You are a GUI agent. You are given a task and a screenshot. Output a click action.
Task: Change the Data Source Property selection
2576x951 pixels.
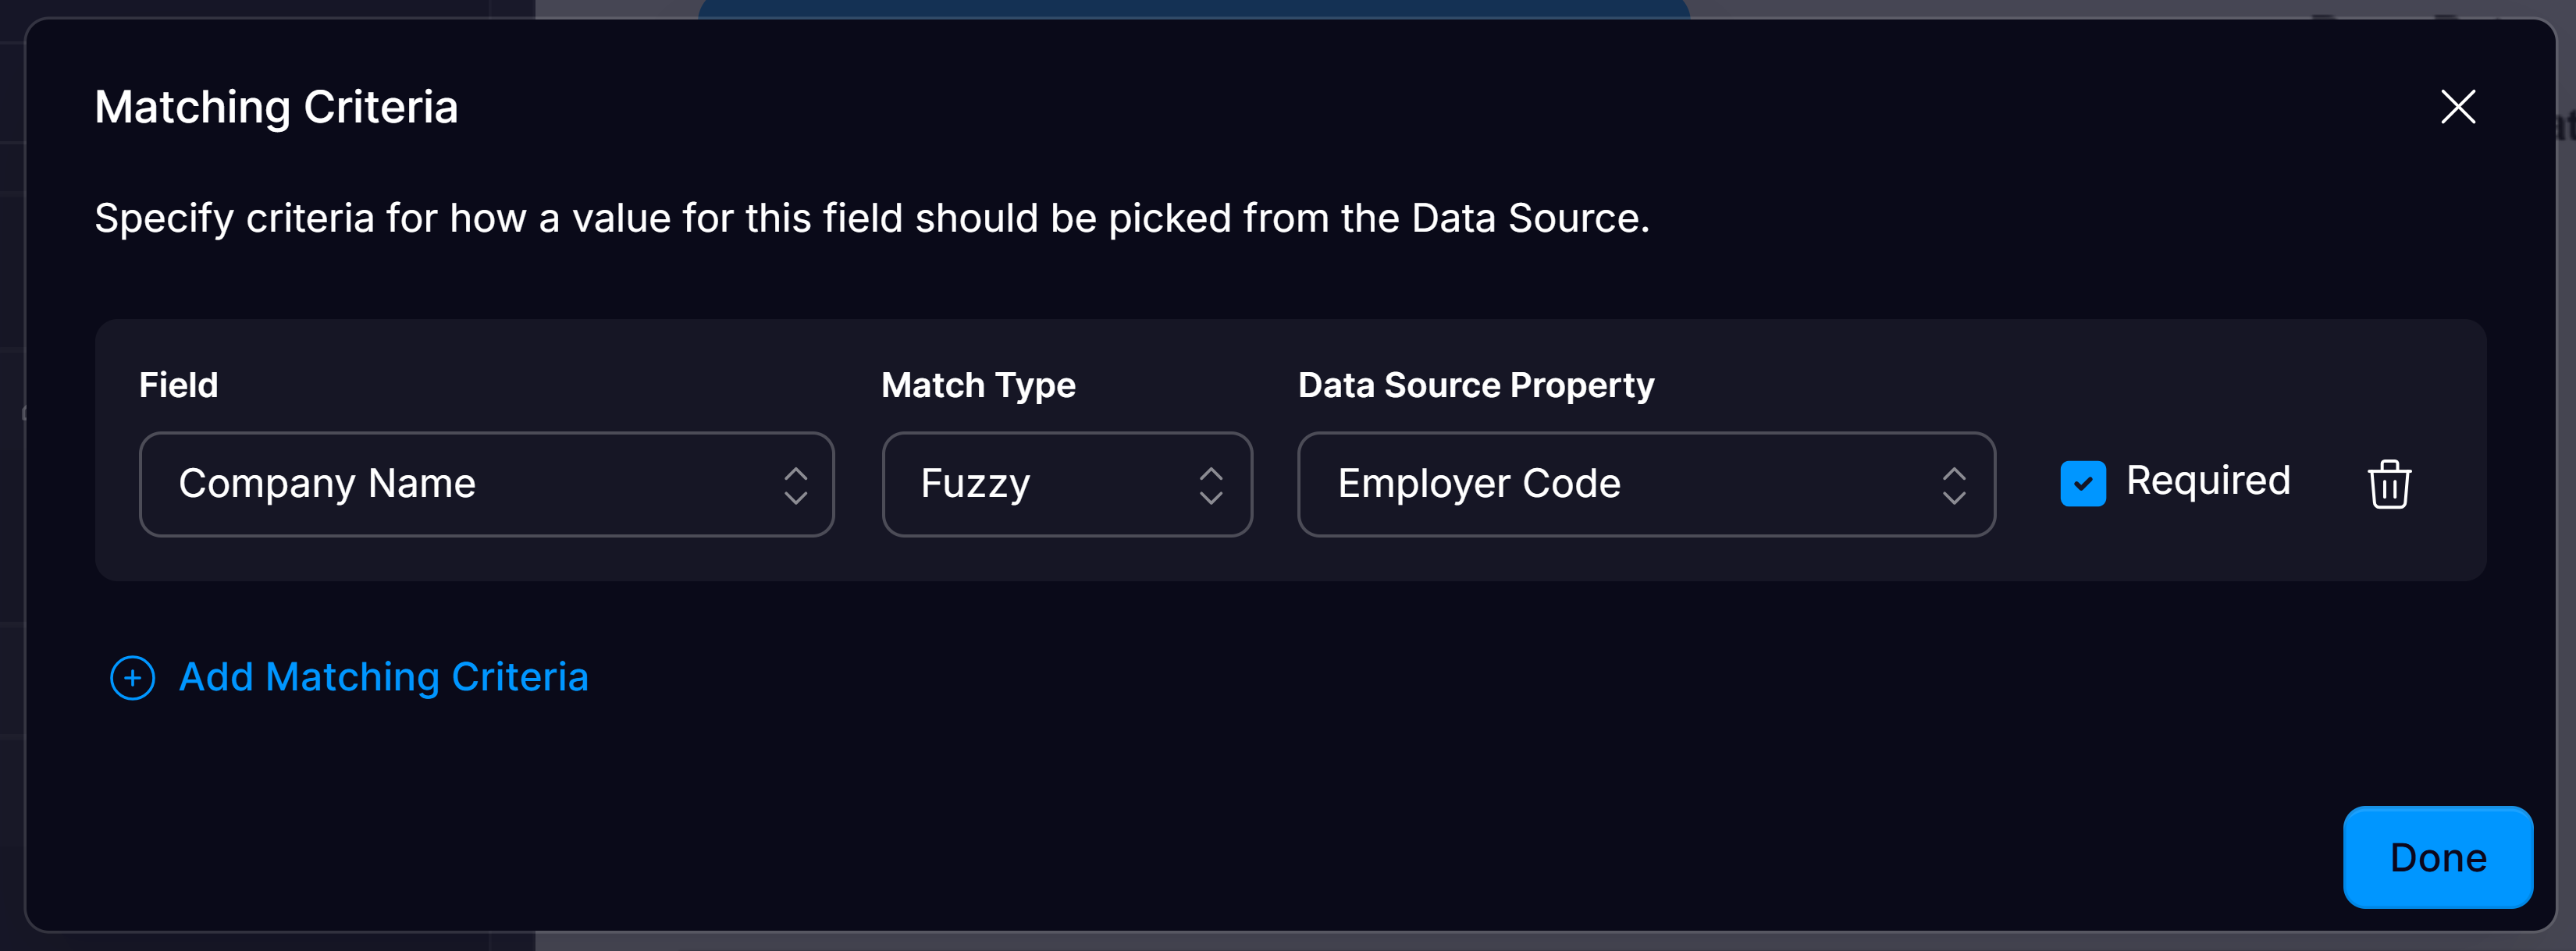tap(1643, 484)
